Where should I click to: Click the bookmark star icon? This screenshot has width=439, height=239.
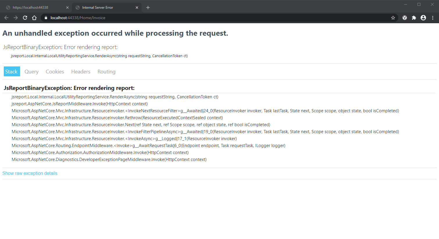[393, 17]
